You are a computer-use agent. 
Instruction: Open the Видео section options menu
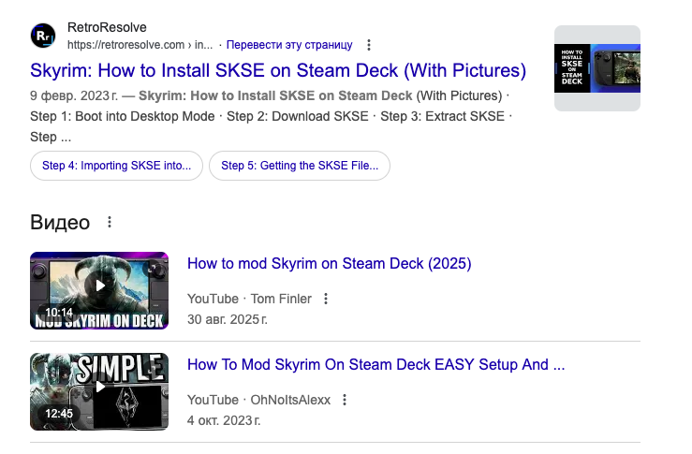(110, 223)
